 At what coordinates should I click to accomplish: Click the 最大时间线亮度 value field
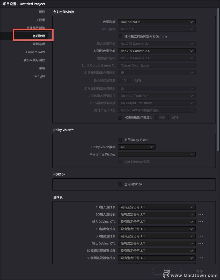point(124,81)
